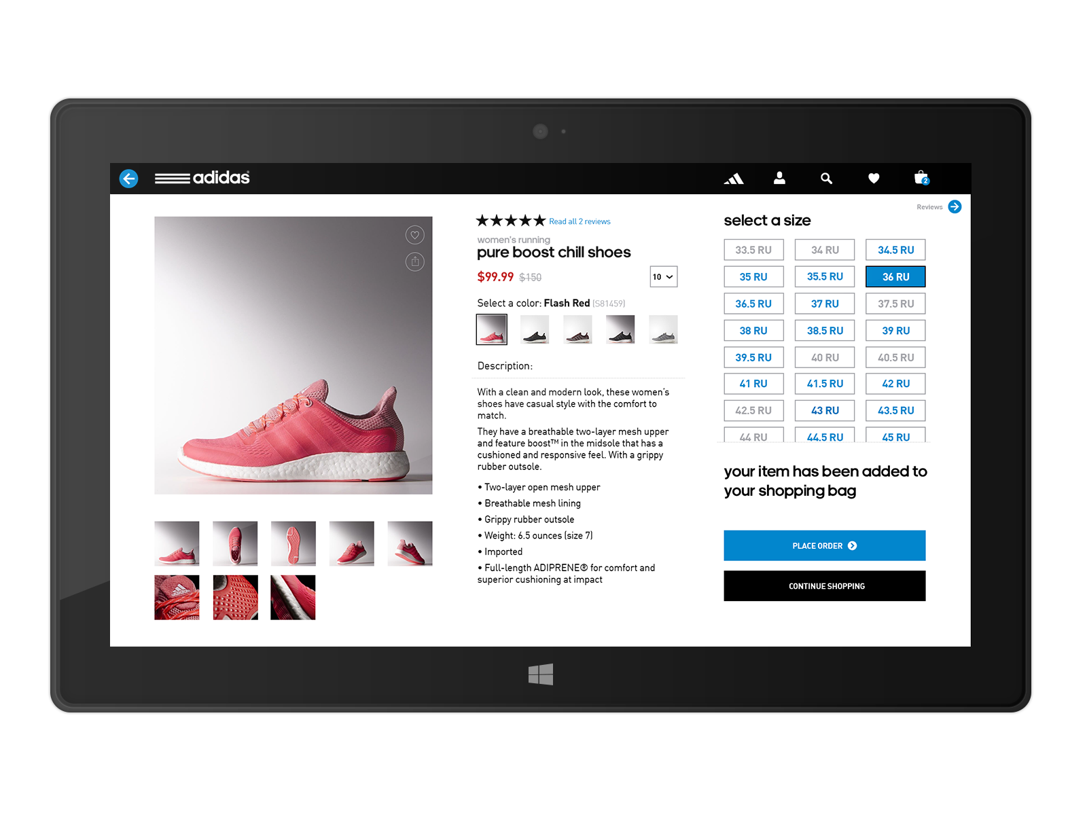Select the second black shoe color swatch

[535, 329]
